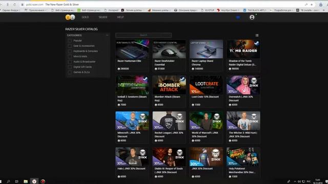
Task: Open the Razer Laptop Stand thumbnail
Action: coord(206,49)
